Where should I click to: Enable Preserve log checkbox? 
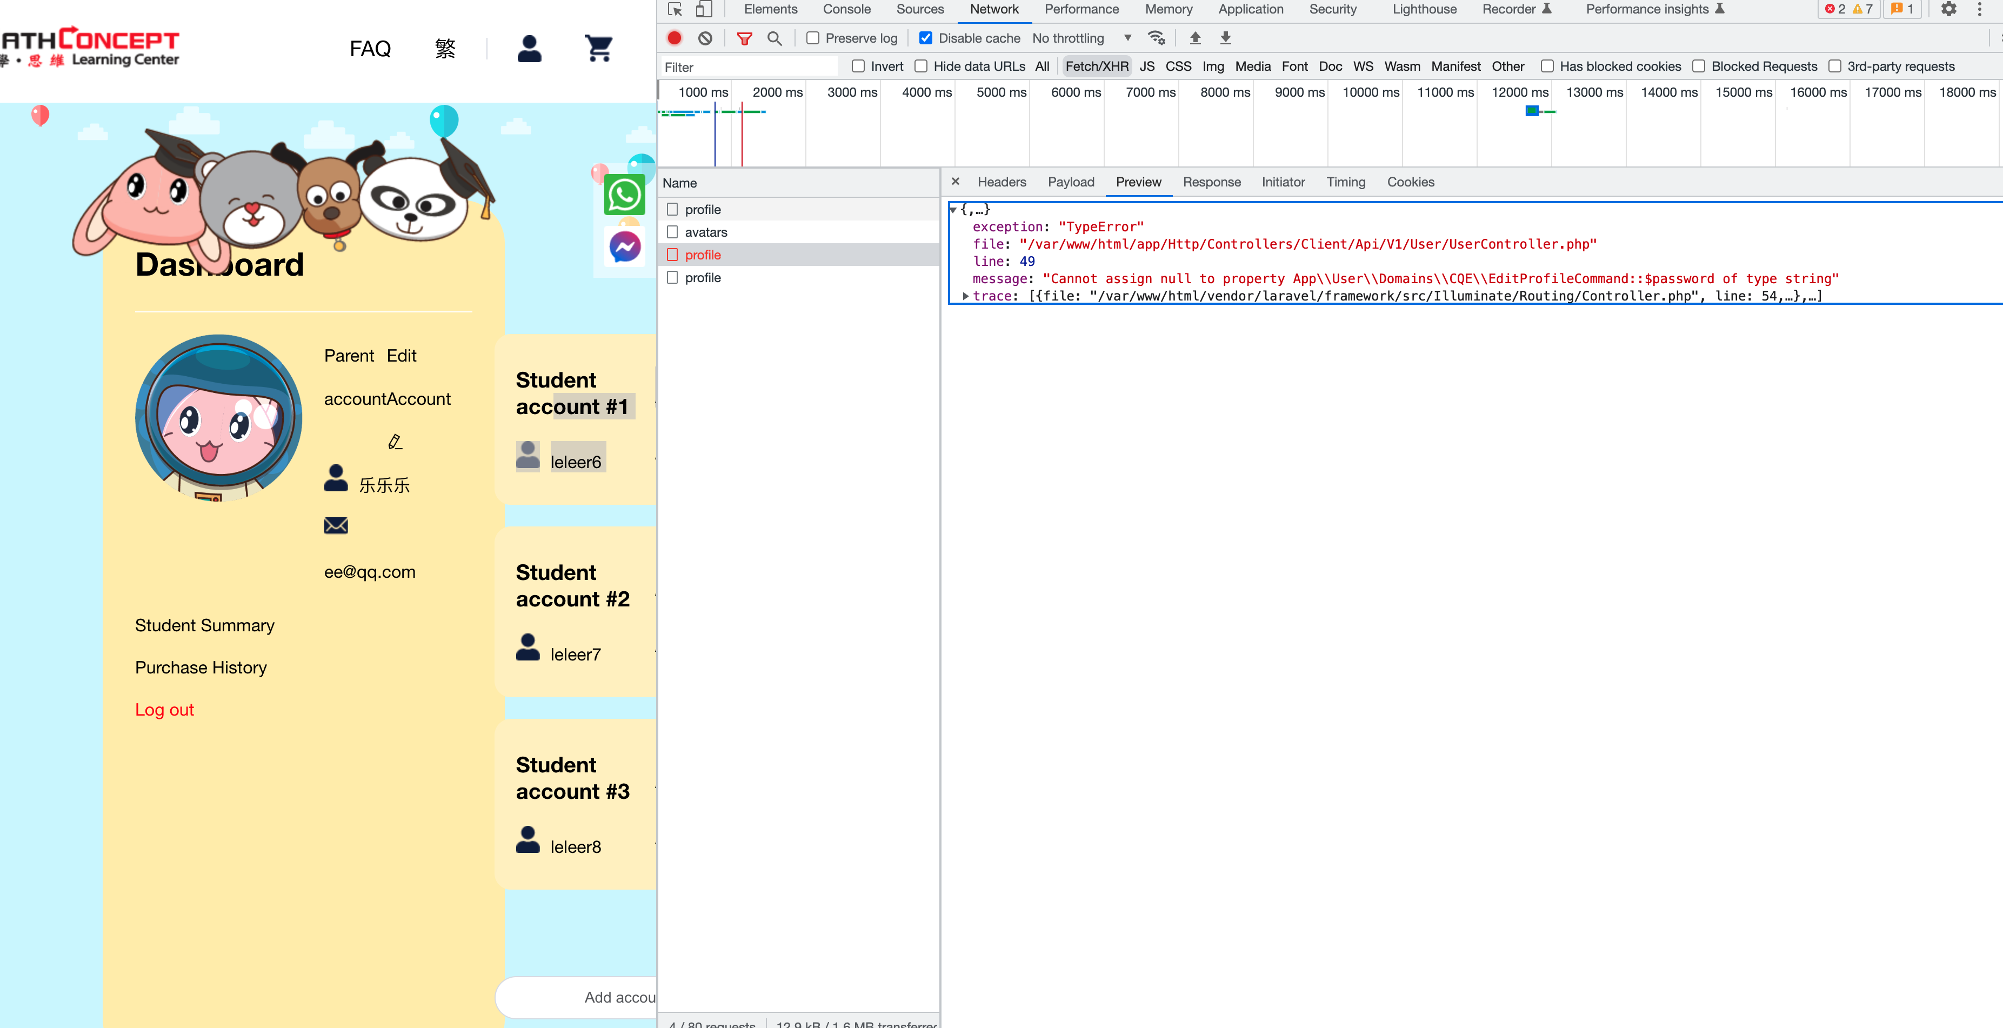tap(812, 38)
